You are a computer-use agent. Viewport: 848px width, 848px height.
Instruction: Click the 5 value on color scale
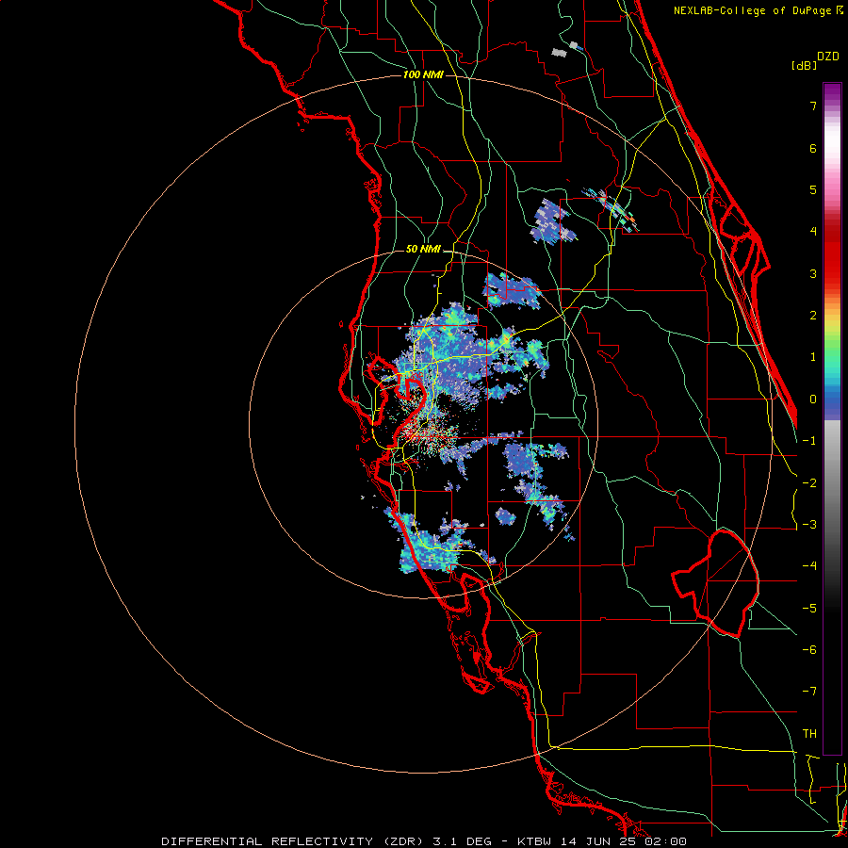point(813,189)
